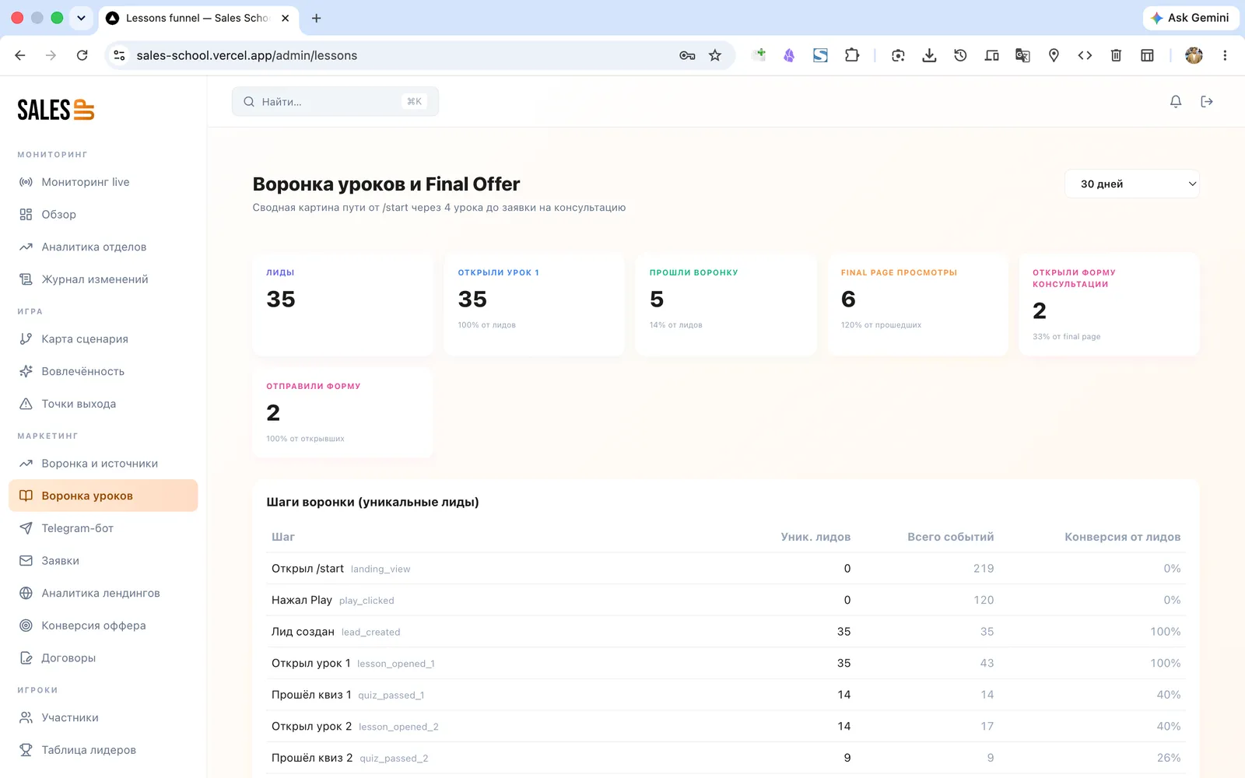The width and height of the screenshot is (1245, 778).
Task: Open Chrome downloads icon
Action: point(929,55)
